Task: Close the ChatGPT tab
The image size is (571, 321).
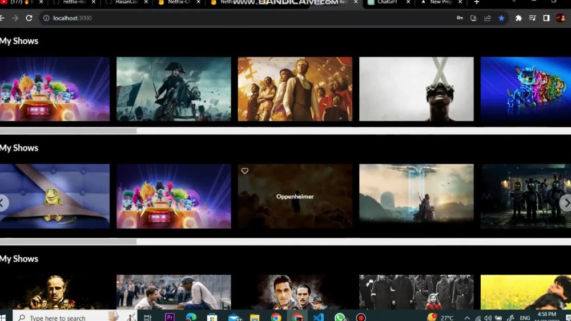Action: click(408, 2)
